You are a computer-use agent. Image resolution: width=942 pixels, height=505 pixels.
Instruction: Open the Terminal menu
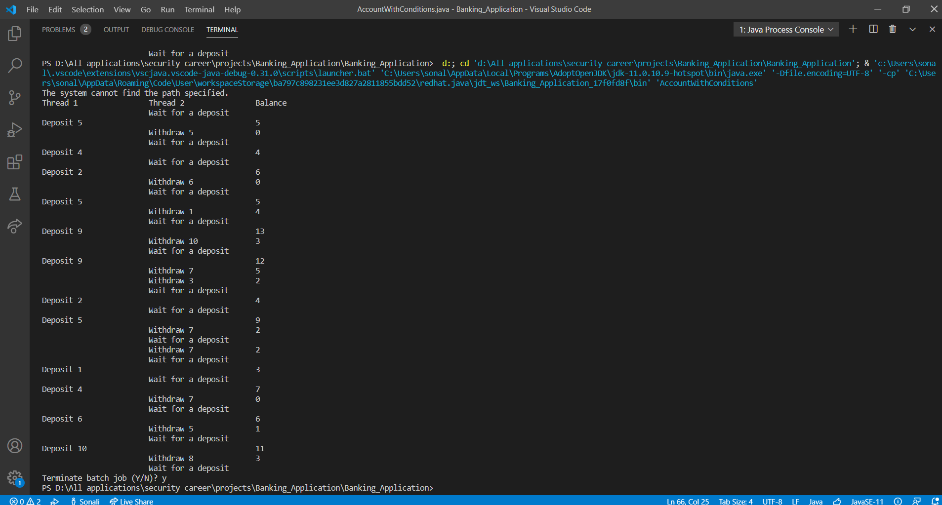click(199, 9)
